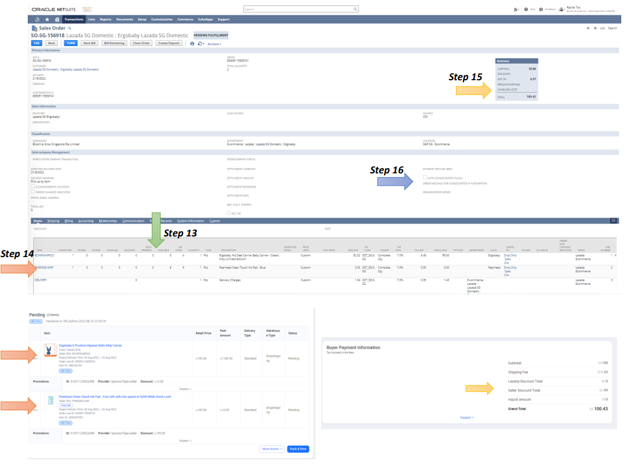Expand the Buyer Payment Information section
The image size is (626, 464).
click(467, 418)
